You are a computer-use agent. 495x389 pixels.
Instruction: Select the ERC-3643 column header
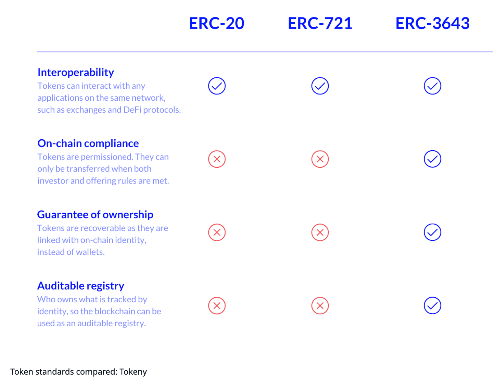[x=432, y=23]
